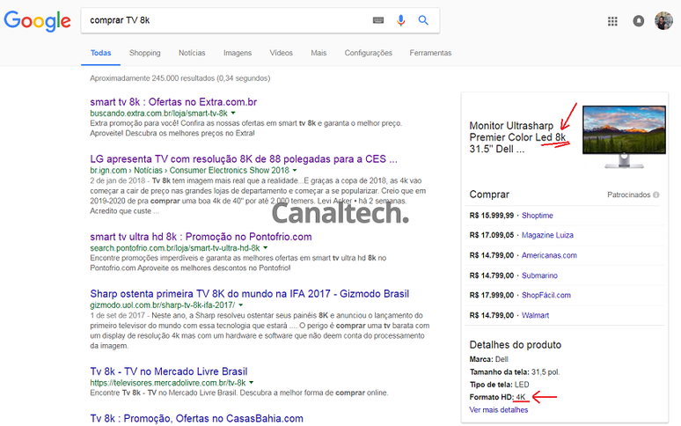Open the Magazine Luiza seller link
The width and height of the screenshot is (681, 426).
click(547, 235)
